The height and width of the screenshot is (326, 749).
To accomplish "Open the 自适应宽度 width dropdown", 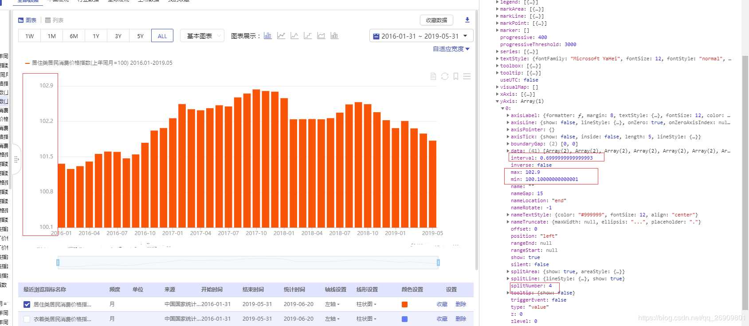I will [x=451, y=49].
